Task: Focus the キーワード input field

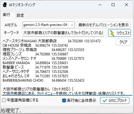Action: [x=63, y=33]
